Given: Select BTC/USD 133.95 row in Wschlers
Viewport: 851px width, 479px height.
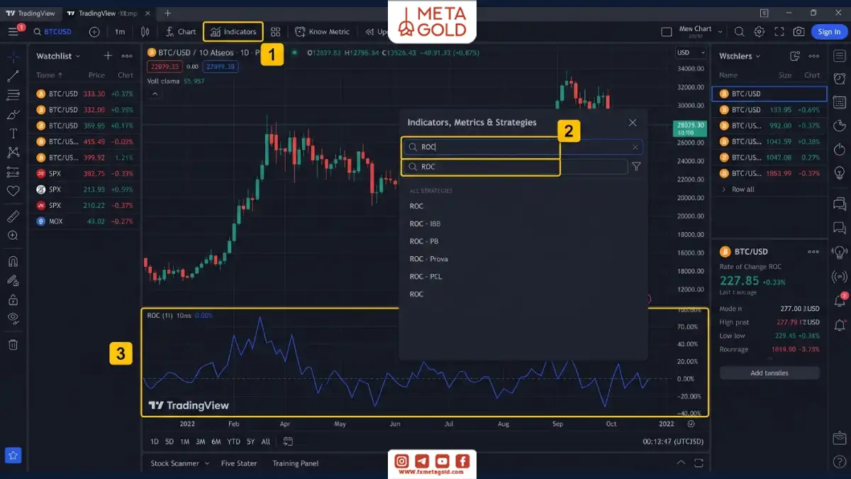Looking at the screenshot, I should pyautogui.click(x=769, y=109).
